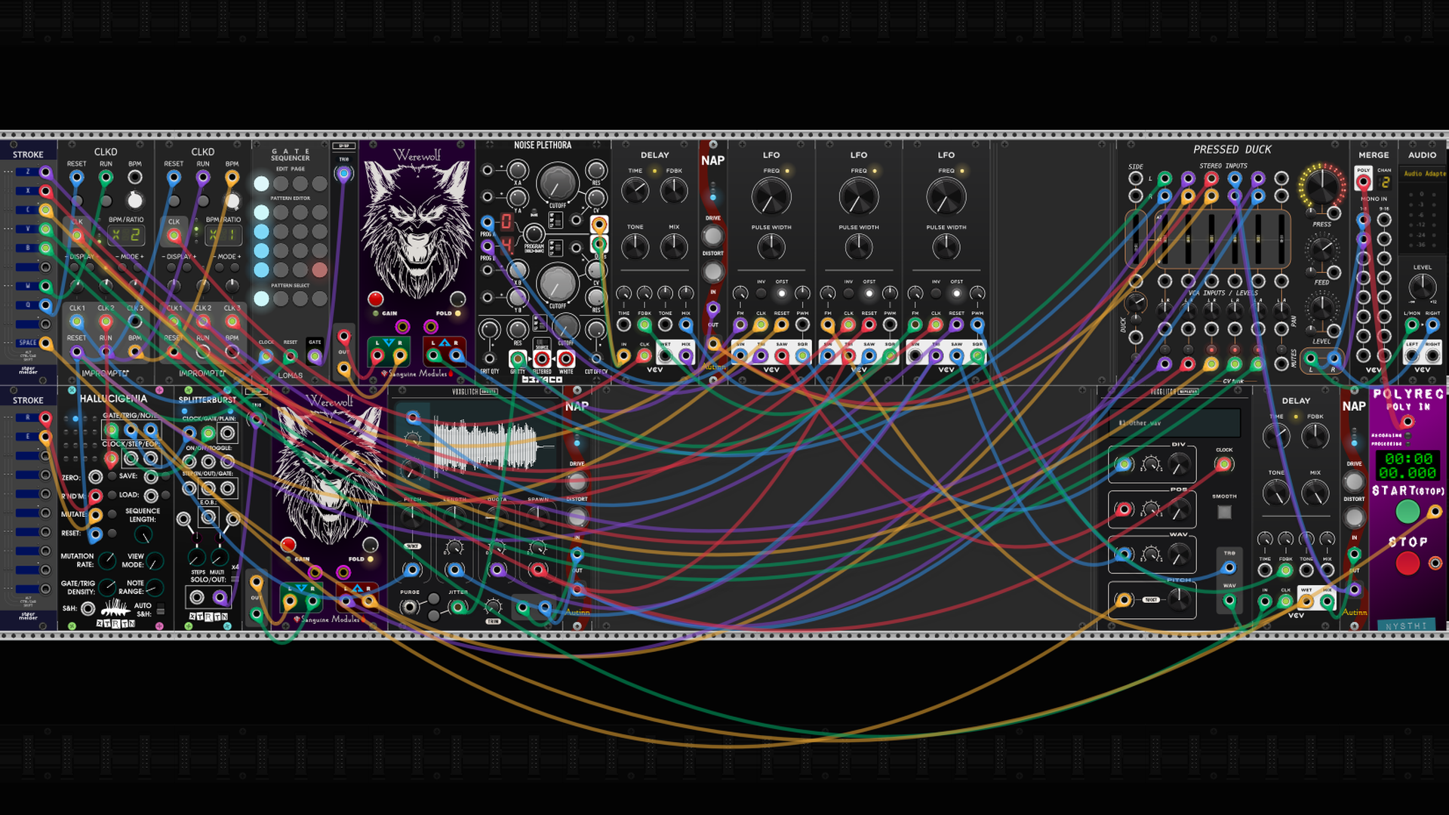This screenshot has width=1449, height=815.
Task: Adjust the SPAWN knob on Voxglitch granular module
Action: [x=537, y=516]
